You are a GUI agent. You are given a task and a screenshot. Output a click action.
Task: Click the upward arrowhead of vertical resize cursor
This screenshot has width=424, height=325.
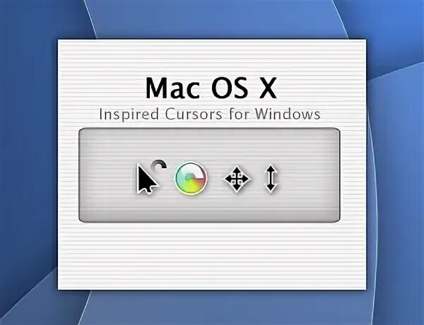[271, 169]
